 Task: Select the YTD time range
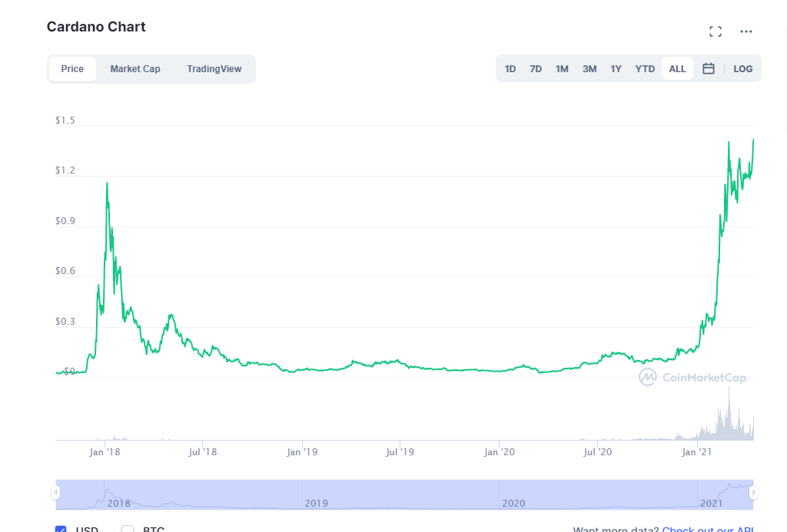point(645,68)
